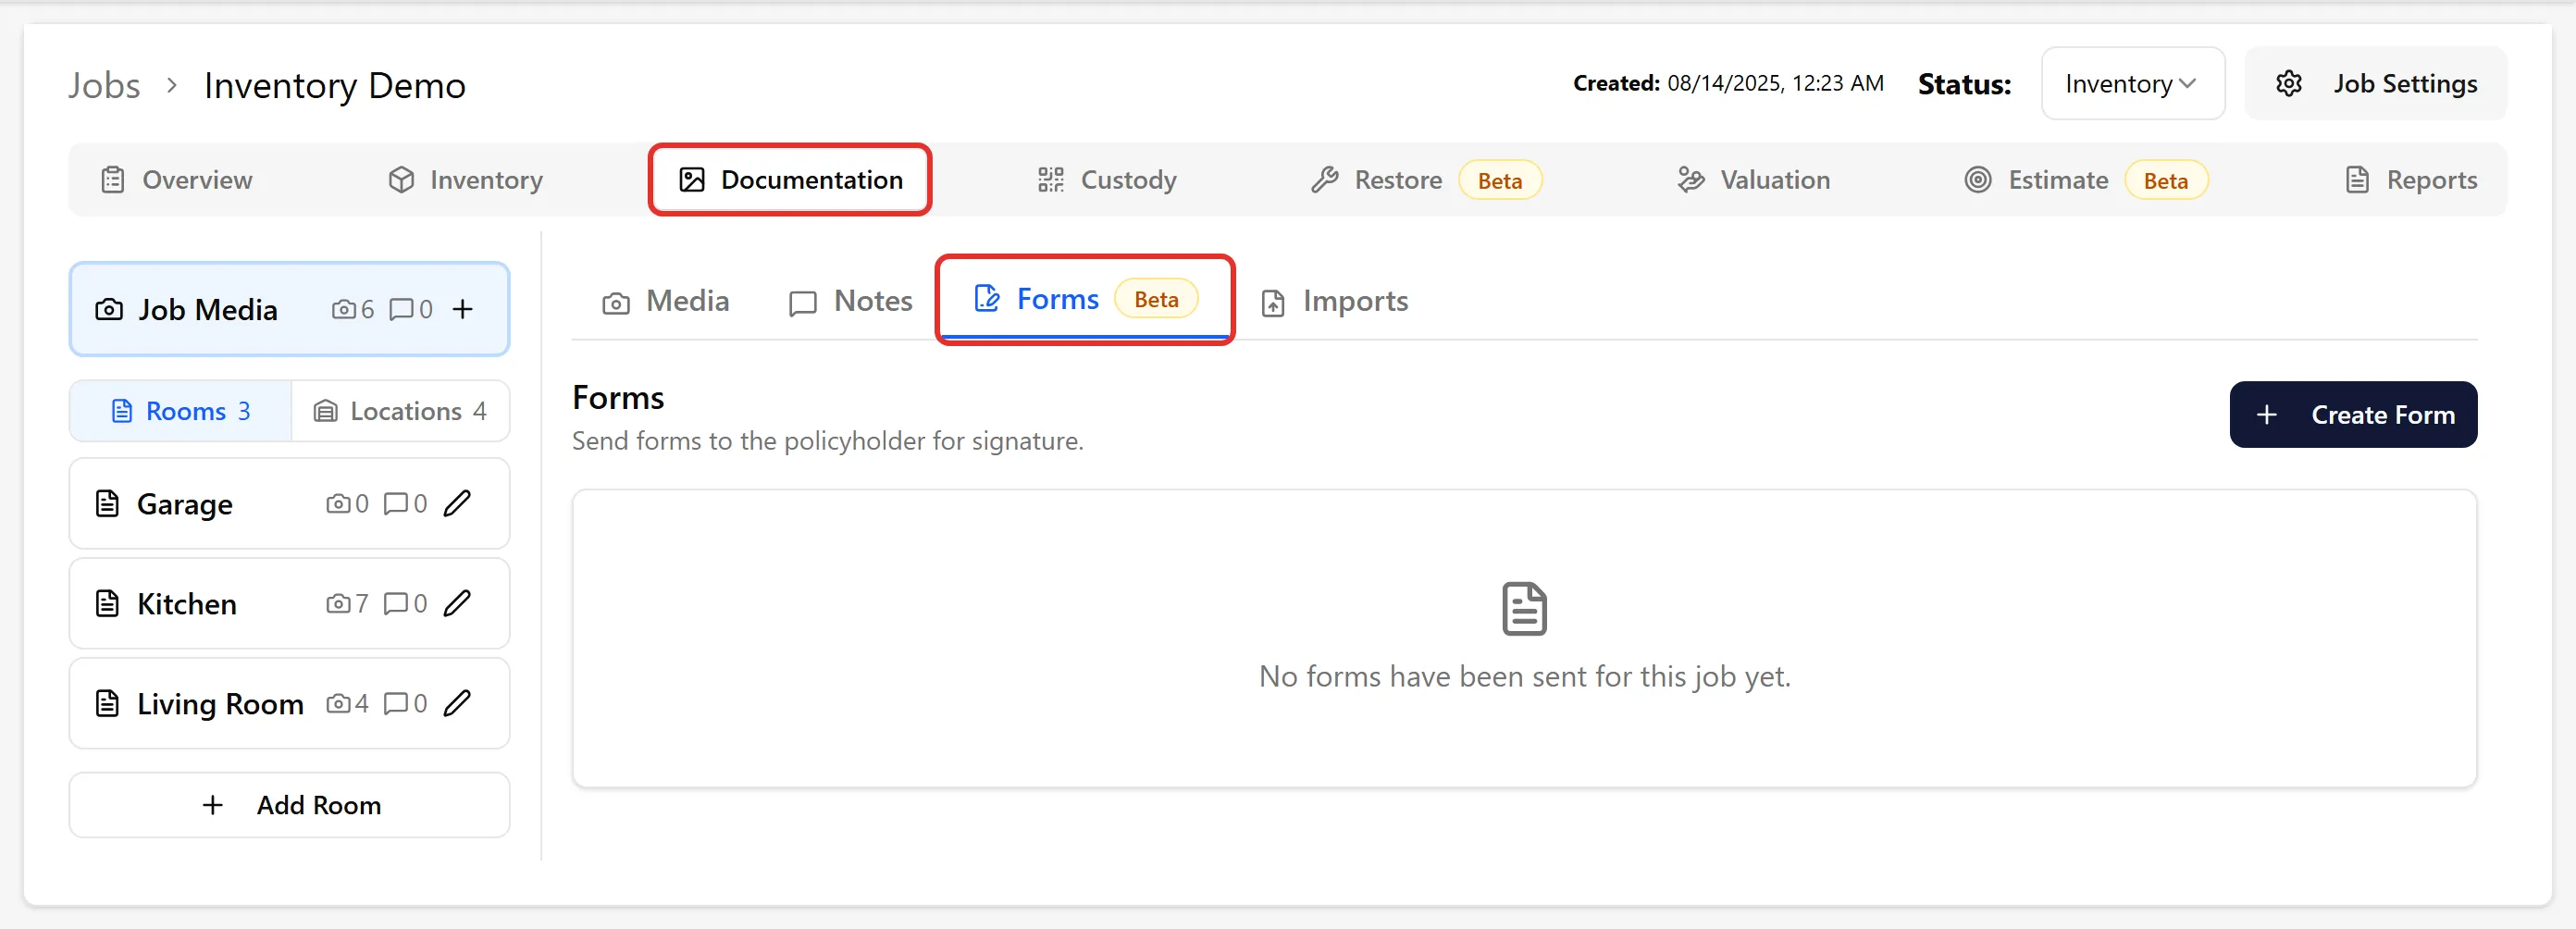Viewport: 2576px width, 929px height.
Task: Click the pencil edit icon for Kitchen
Action: tap(457, 603)
